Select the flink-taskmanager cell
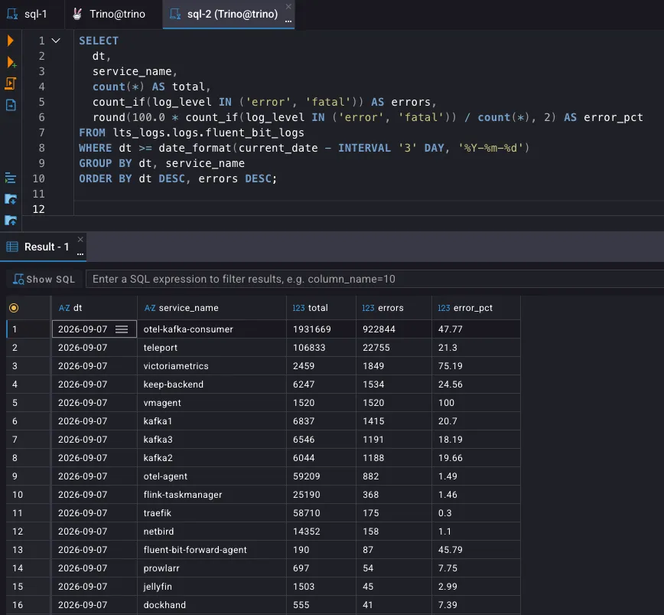The width and height of the screenshot is (664, 615). [x=212, y=495]
